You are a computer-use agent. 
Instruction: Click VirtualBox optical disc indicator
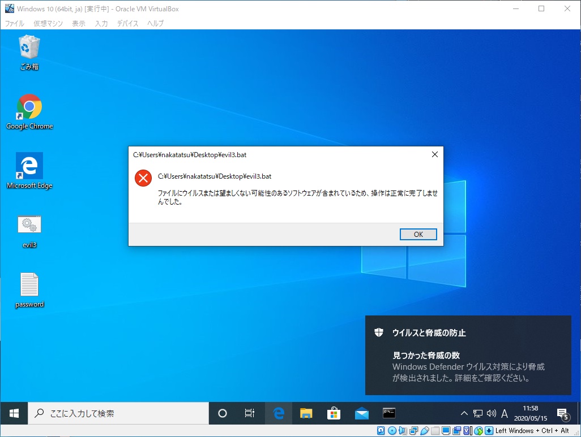(392, 431)
